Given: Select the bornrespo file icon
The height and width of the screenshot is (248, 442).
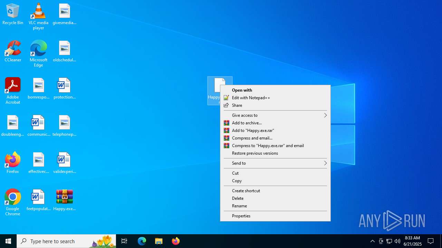Looking at the screenshot, I should 38,89.
